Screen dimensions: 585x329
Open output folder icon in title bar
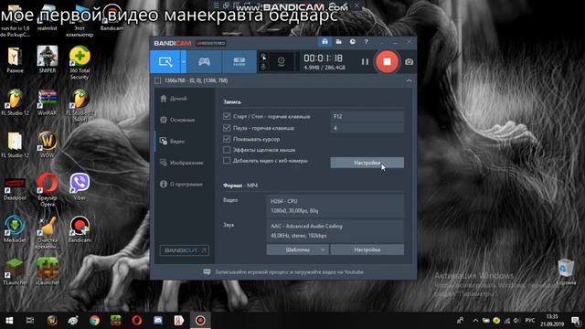(x=338, y=42)
